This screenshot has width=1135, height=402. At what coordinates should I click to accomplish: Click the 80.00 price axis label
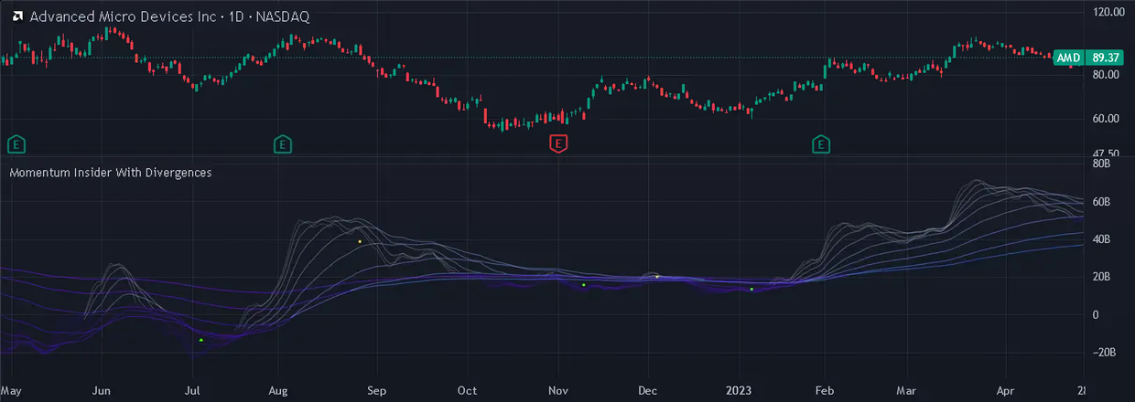(1107, 74)
